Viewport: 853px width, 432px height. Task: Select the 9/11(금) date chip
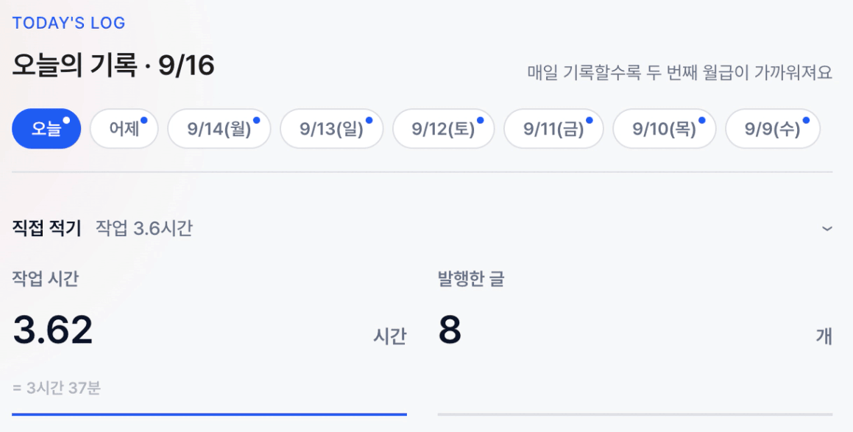pos(553,128)
